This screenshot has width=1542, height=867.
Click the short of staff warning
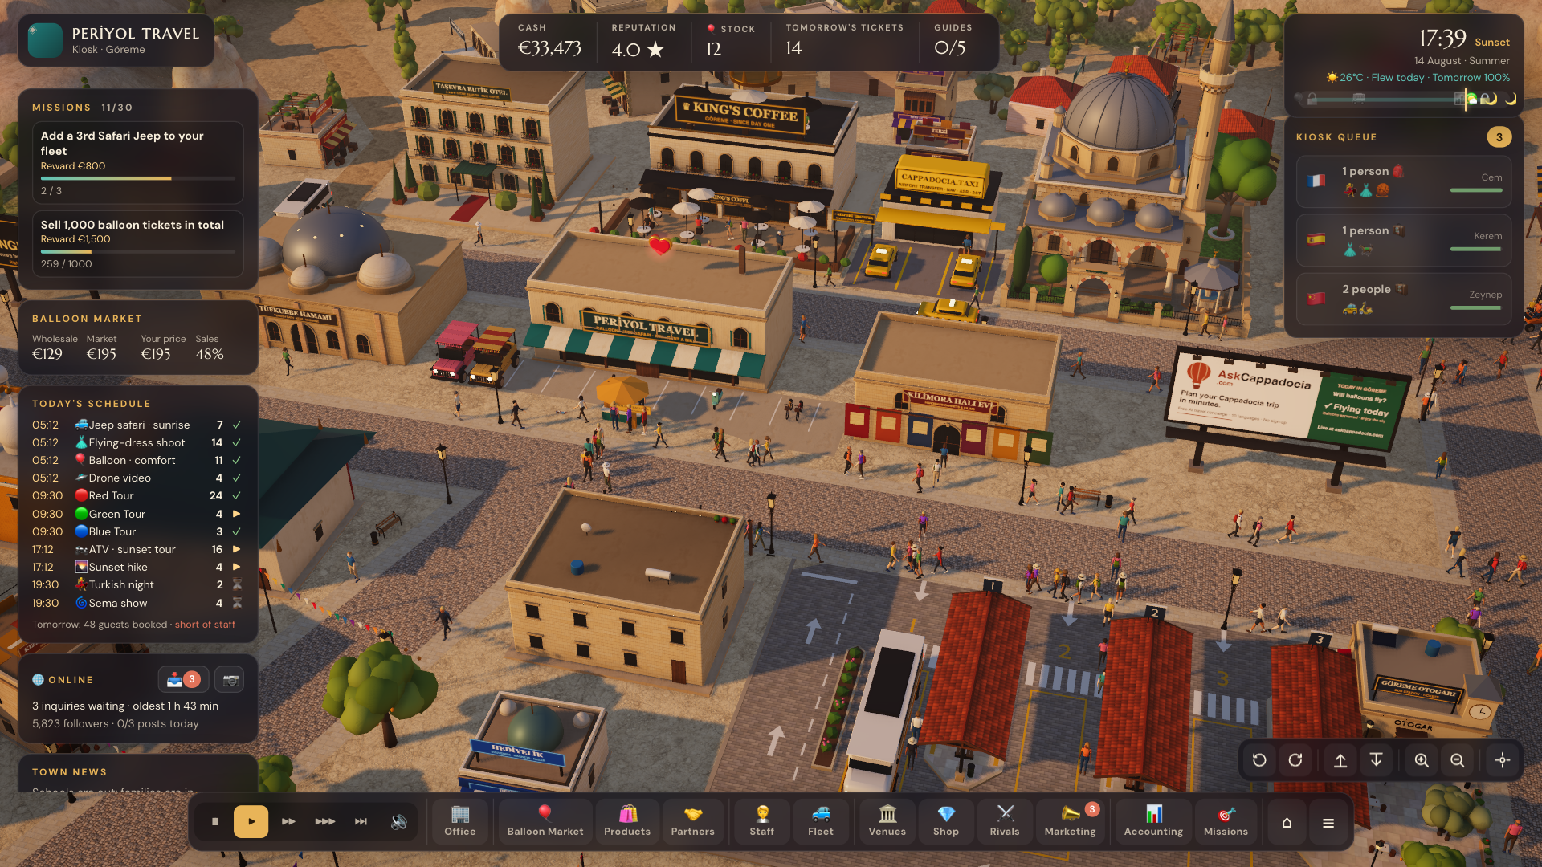(x=205, y=625)
